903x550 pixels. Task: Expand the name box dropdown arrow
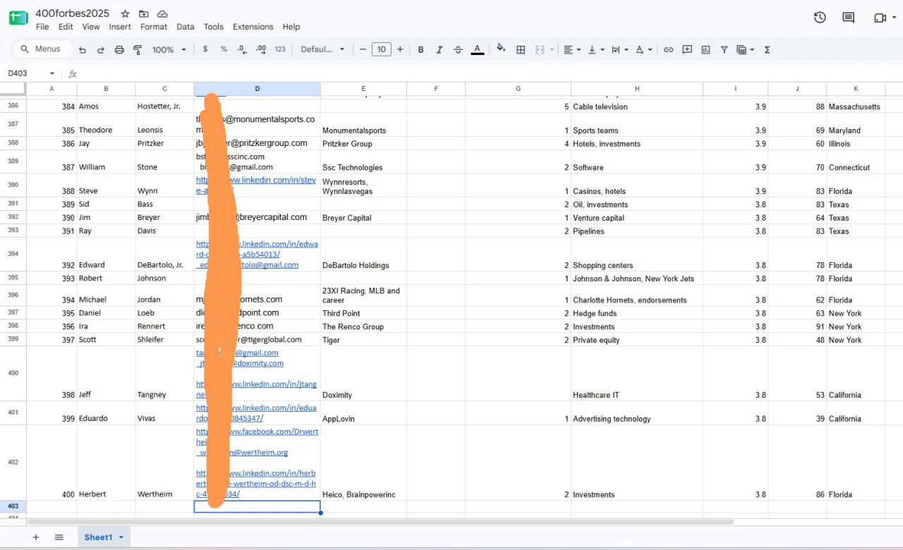[x=52, y=73]
